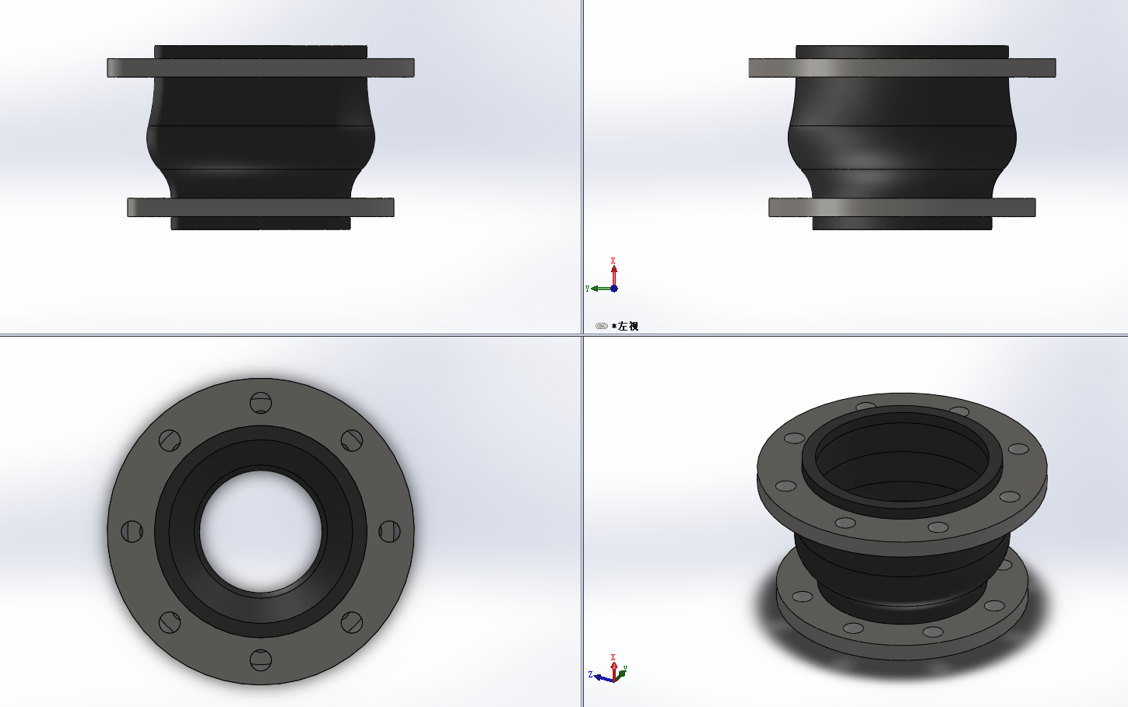Image resolution: width=1128 pixels, height=707 pixels.
Task: Select the rubber bellows body in the upper-left side viewport
Action: pyautogui.click(x=261, y=136)
